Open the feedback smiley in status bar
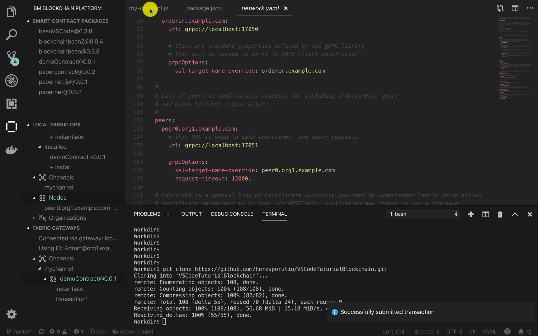 [x=507, y=332]
